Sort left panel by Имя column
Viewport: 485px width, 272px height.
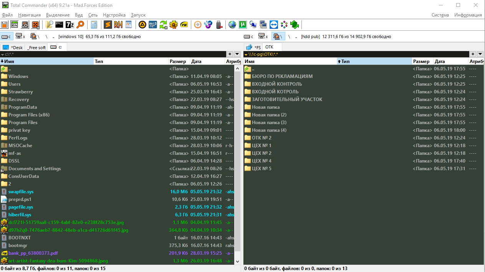pyautogui.click(x=47, y=61)
